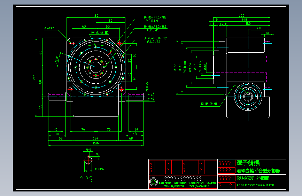Select TAN TZU PRECISION MACHINERY CO.,LTD. text
Screen dimensions: 302x196
click(x=187, y=183)
